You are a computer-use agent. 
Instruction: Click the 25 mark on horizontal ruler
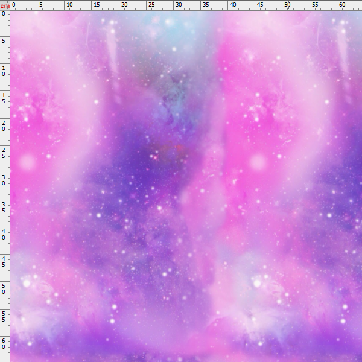click(151, 4)
